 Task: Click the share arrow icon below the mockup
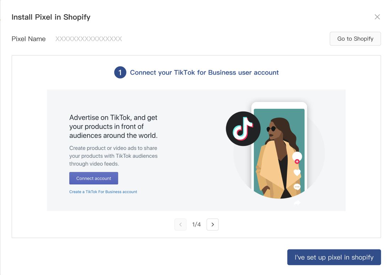[x=296, y=202]
